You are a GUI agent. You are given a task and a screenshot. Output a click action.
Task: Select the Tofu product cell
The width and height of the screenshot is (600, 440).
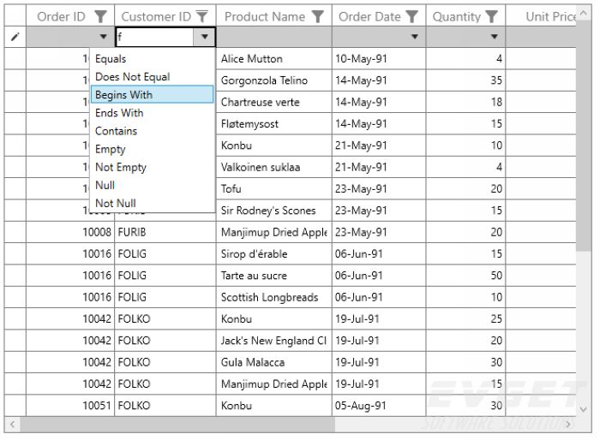[274, 189]
